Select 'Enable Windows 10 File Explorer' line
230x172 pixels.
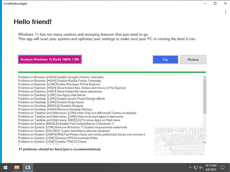click(59, 84)
